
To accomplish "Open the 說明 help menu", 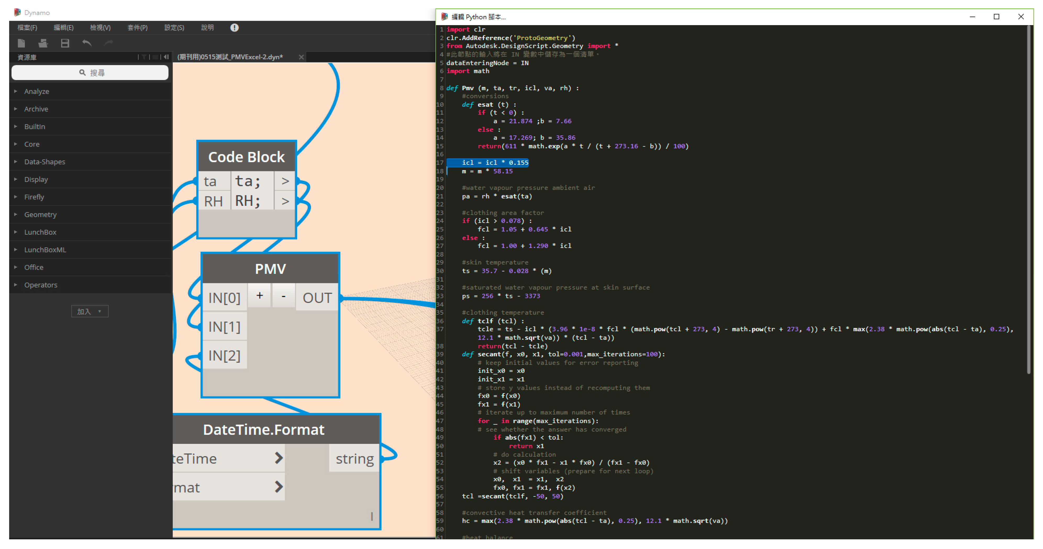I will tap(207, 27).
